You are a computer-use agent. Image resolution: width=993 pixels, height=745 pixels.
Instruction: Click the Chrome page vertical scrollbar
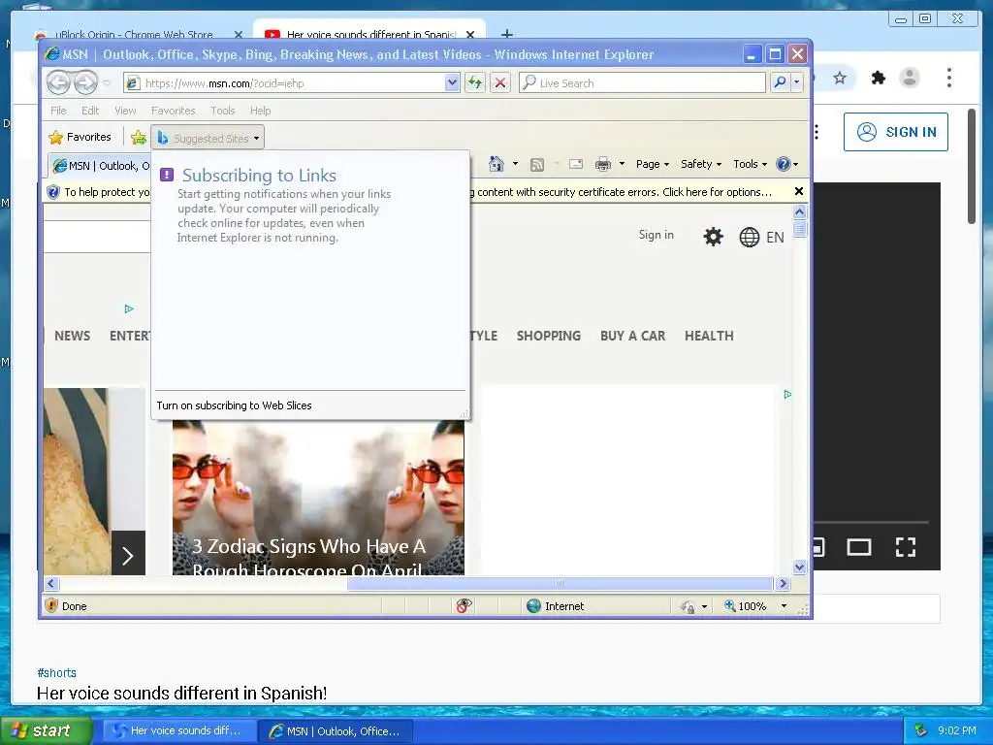click(x=972, y=166)
